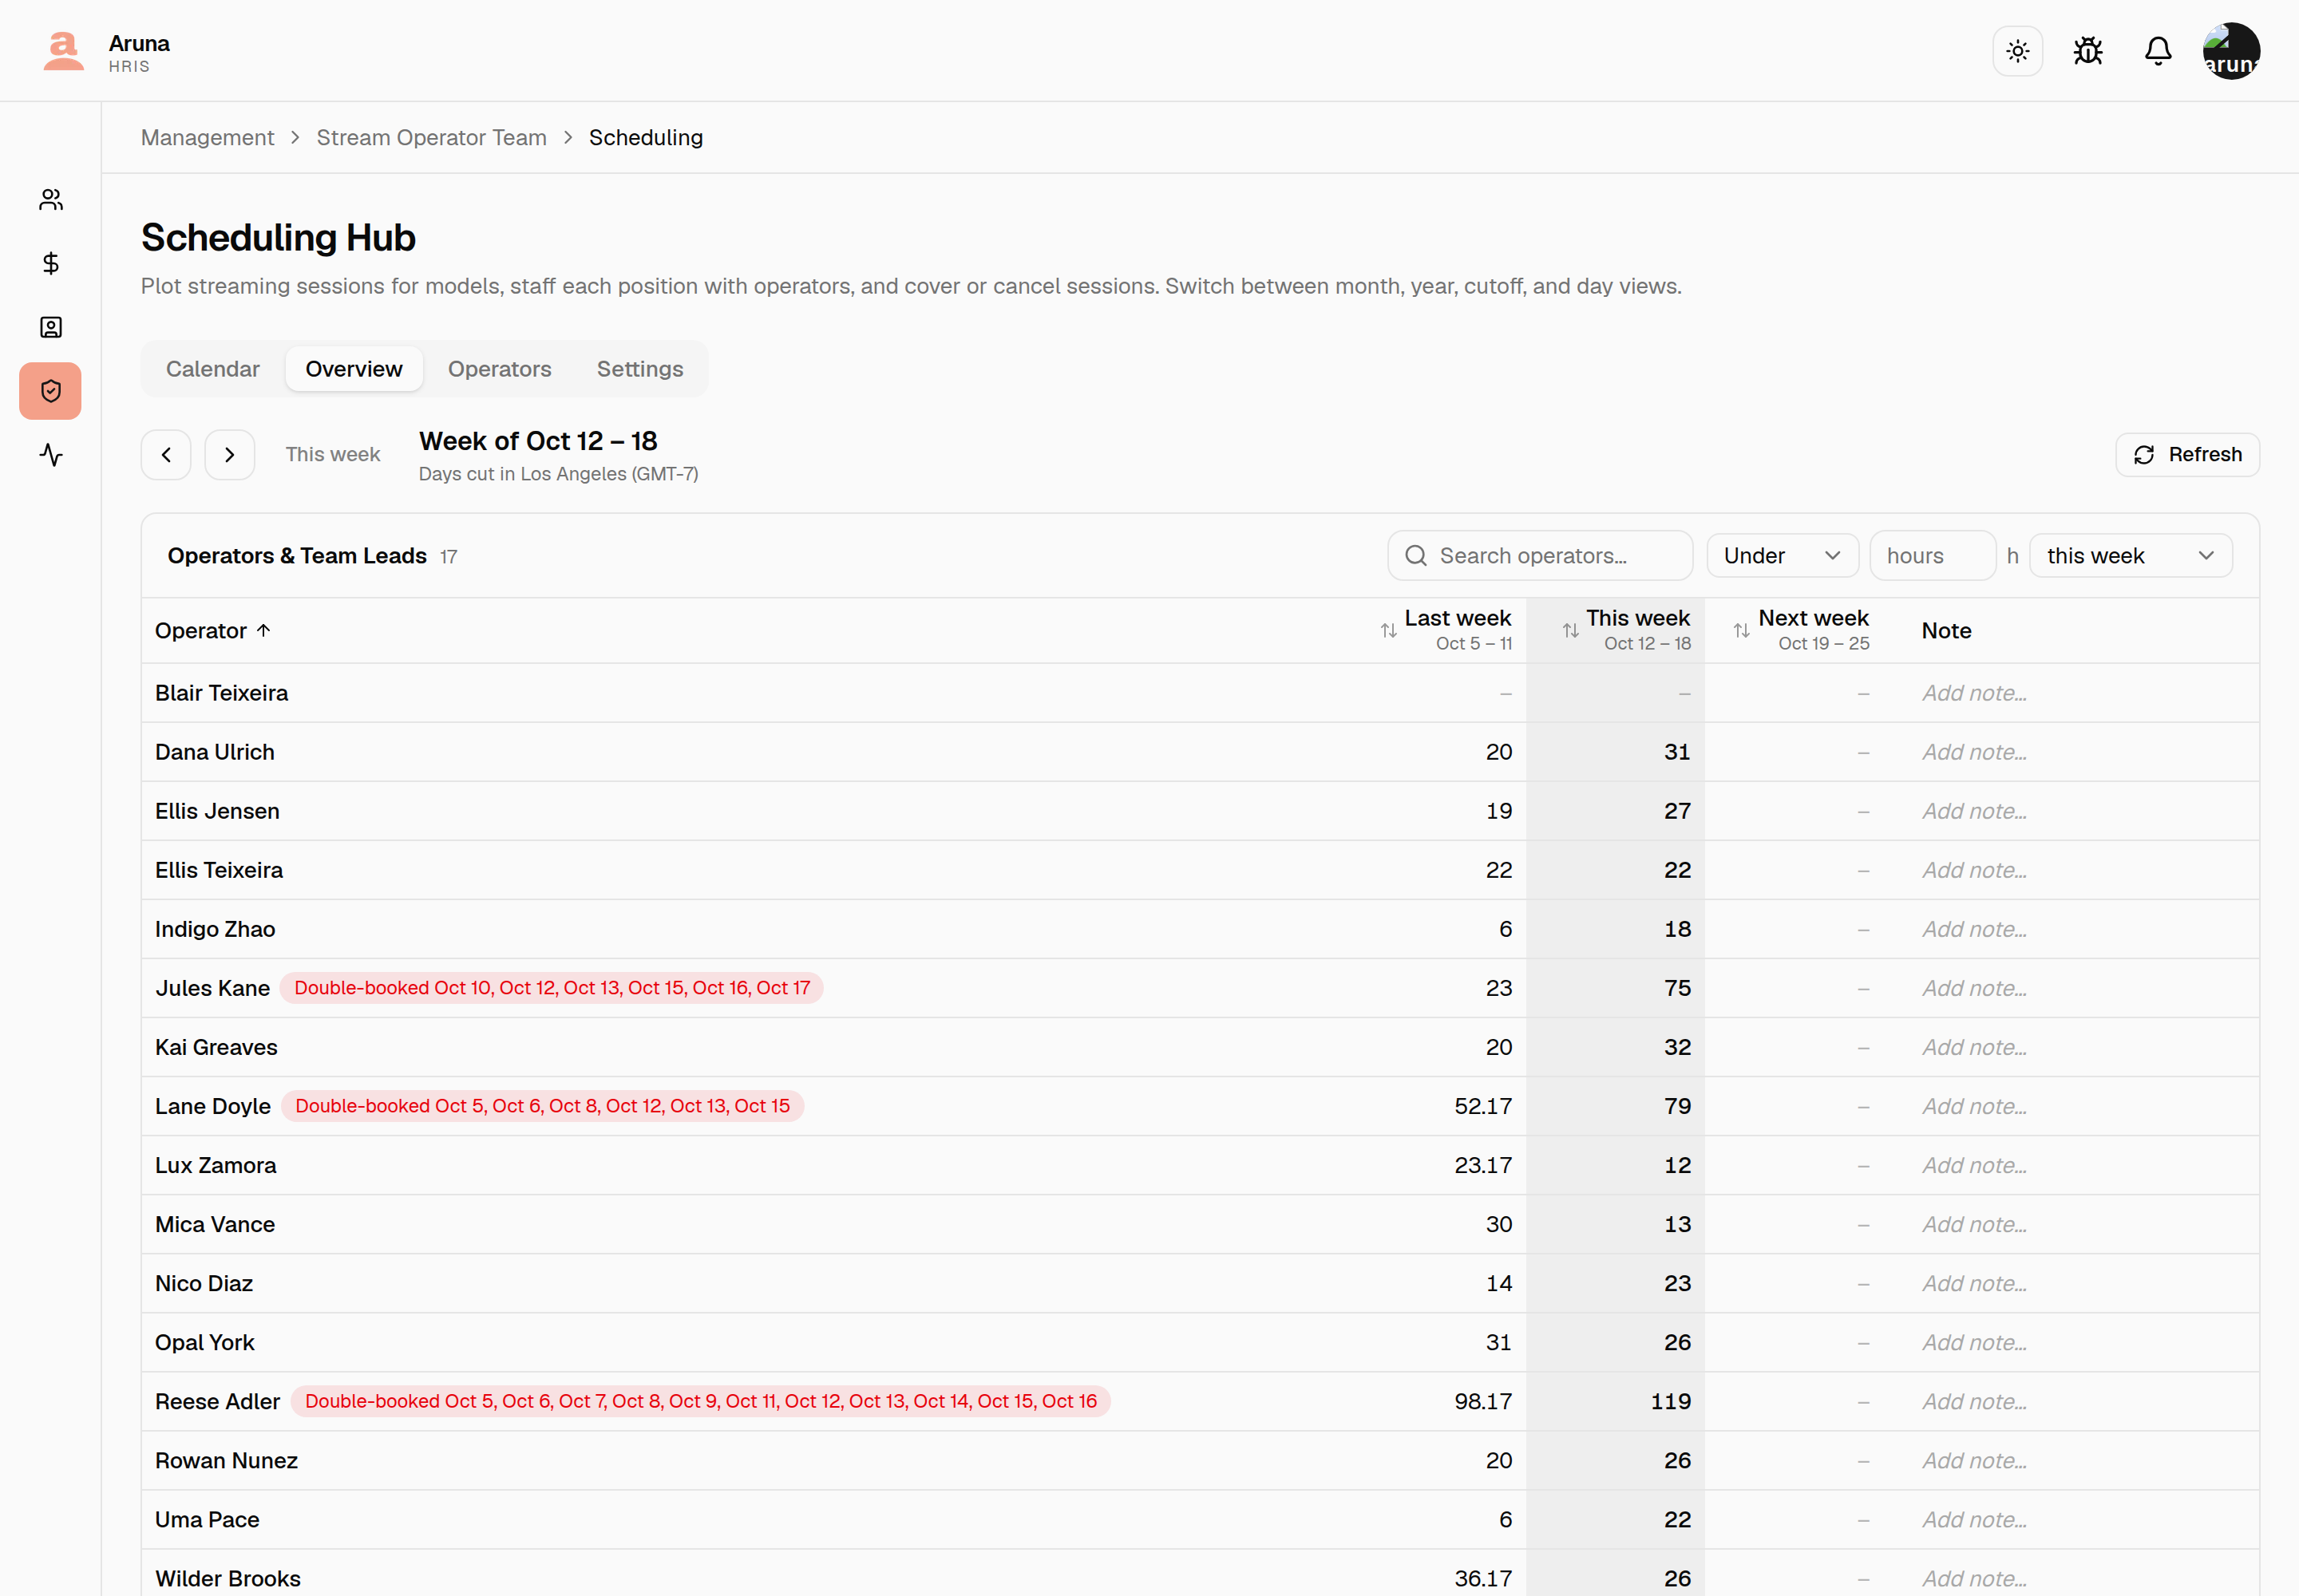Add a note for Reese Adler
The image size is (2299, 1596).
pos(1974,1402)
